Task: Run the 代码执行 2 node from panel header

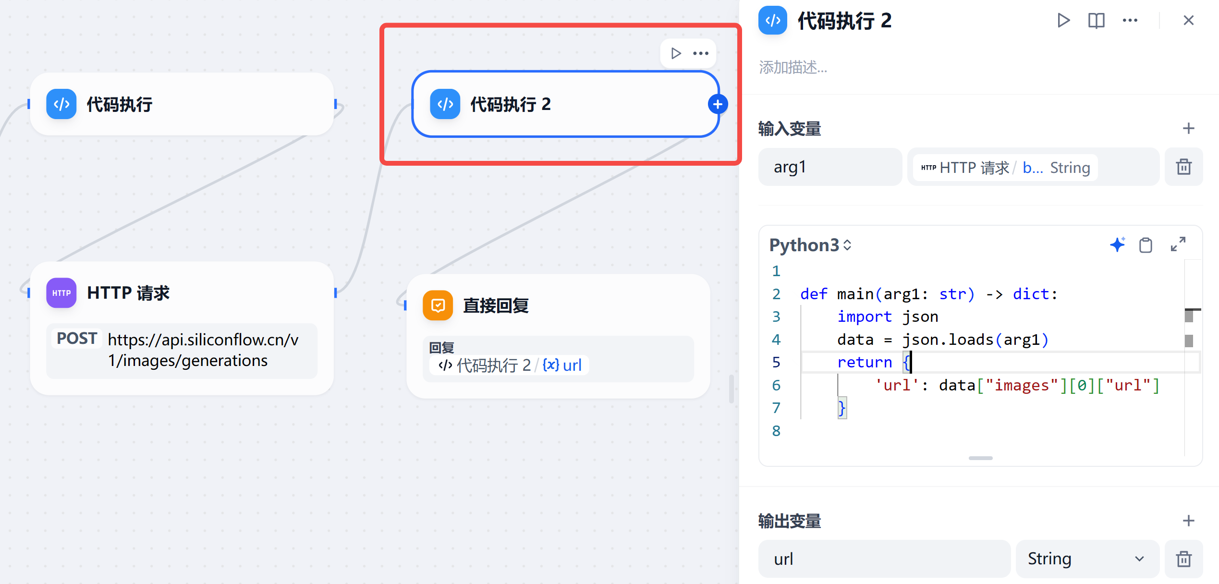Action: point(1063,21)
